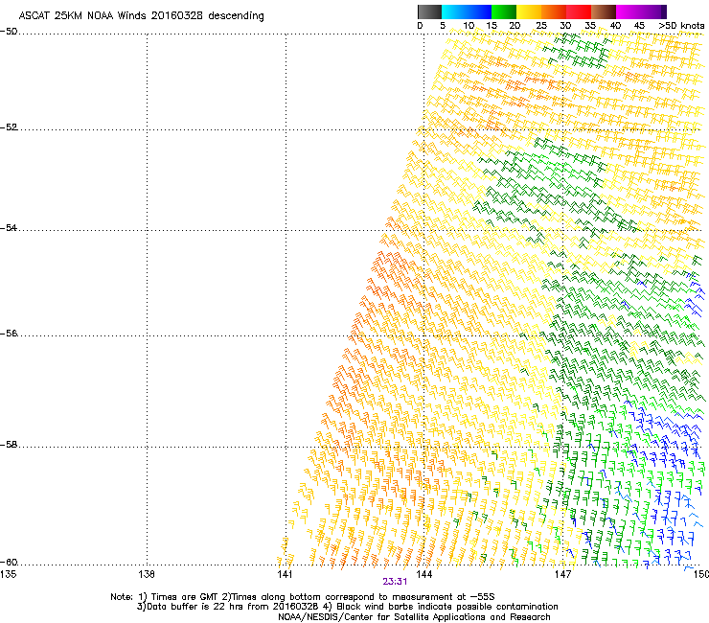Click the 'Data buffer is 22 hrs' note
Viewport: 709px width, 623px height.
347,607
